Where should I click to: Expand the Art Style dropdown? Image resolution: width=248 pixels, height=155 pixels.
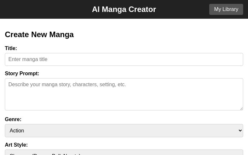(124, 153)
